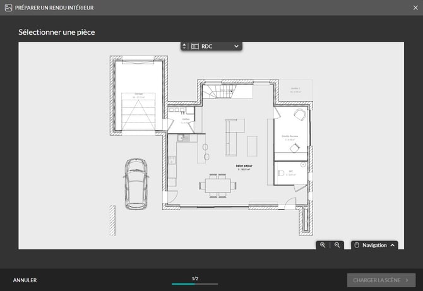Screen dimensions: 423x291
Task: Click the zoom in magnifier icon
Action: point(323,245)
